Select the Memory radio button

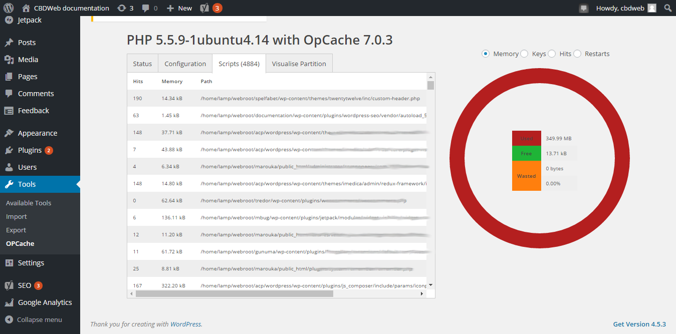click(x=485, y=54)
